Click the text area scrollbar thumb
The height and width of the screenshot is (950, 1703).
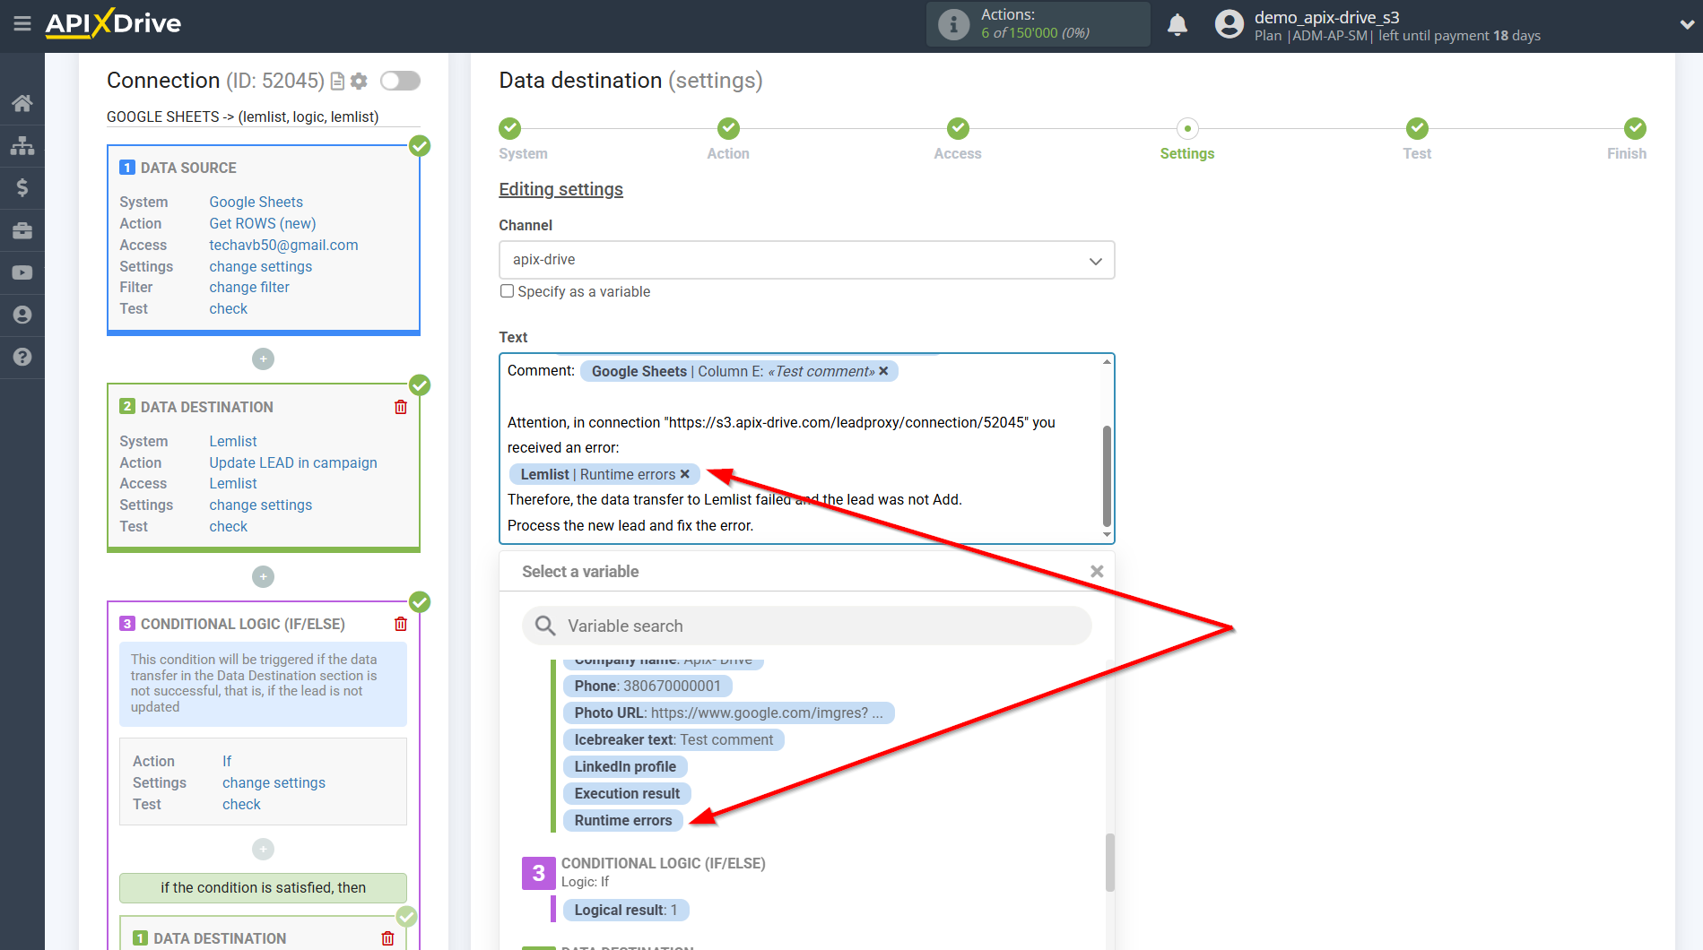click(1107, 476)
